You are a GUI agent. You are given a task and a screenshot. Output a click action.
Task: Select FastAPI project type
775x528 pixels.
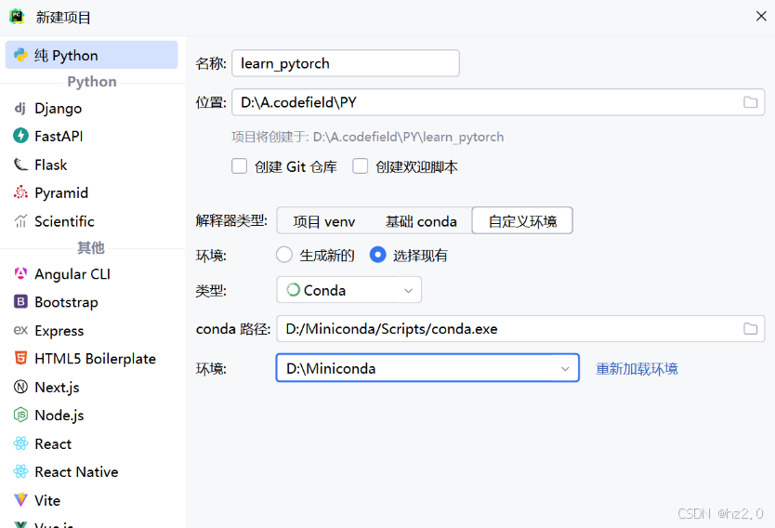(91, 136)
